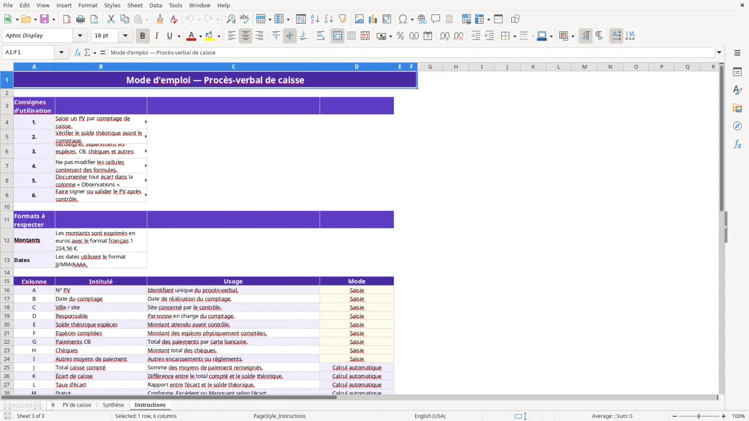Run the Spelling check icon
This screenshot has height=421, width=749.
coord(245,19)
